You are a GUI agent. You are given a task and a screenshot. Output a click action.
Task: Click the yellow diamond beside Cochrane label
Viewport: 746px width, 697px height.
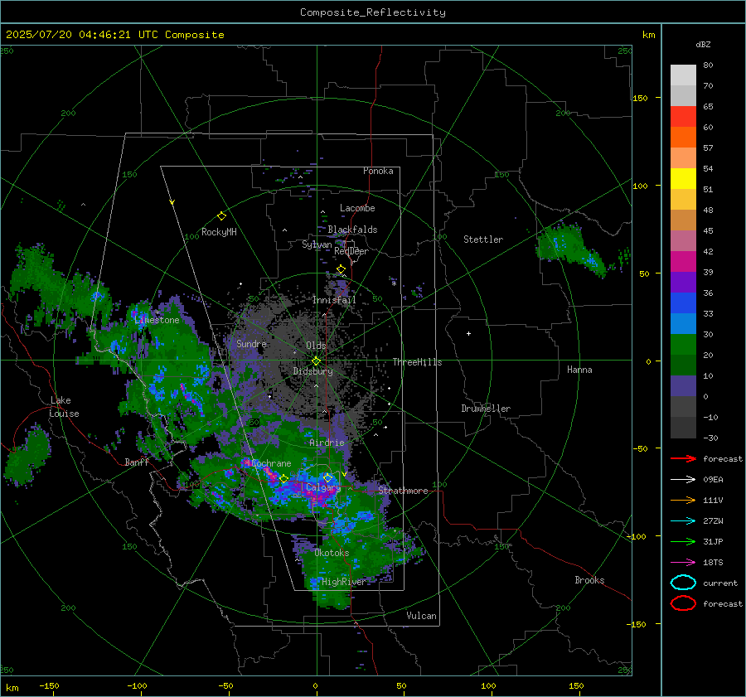[284, 479]
